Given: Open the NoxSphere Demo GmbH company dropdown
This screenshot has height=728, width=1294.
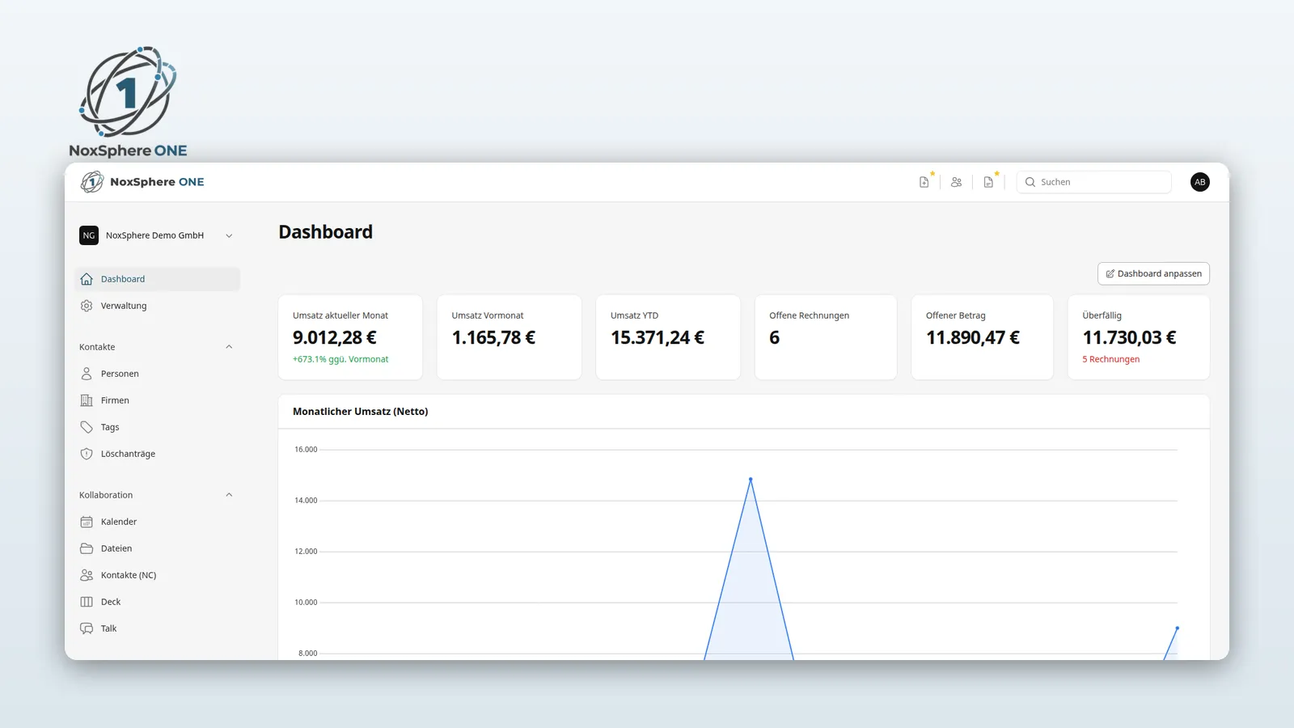Looking at the screenshot, I should tap(157, 235).
